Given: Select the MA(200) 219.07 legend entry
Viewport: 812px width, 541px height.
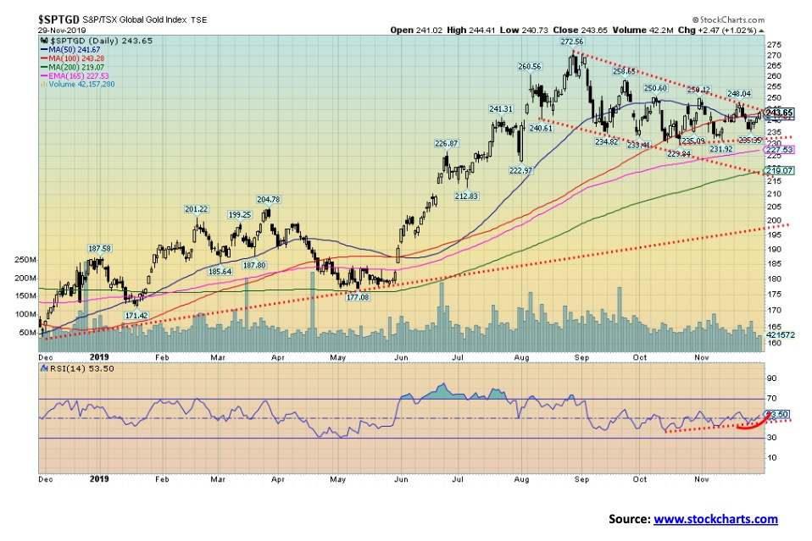Looking at the screenshot, I should 73,67.
